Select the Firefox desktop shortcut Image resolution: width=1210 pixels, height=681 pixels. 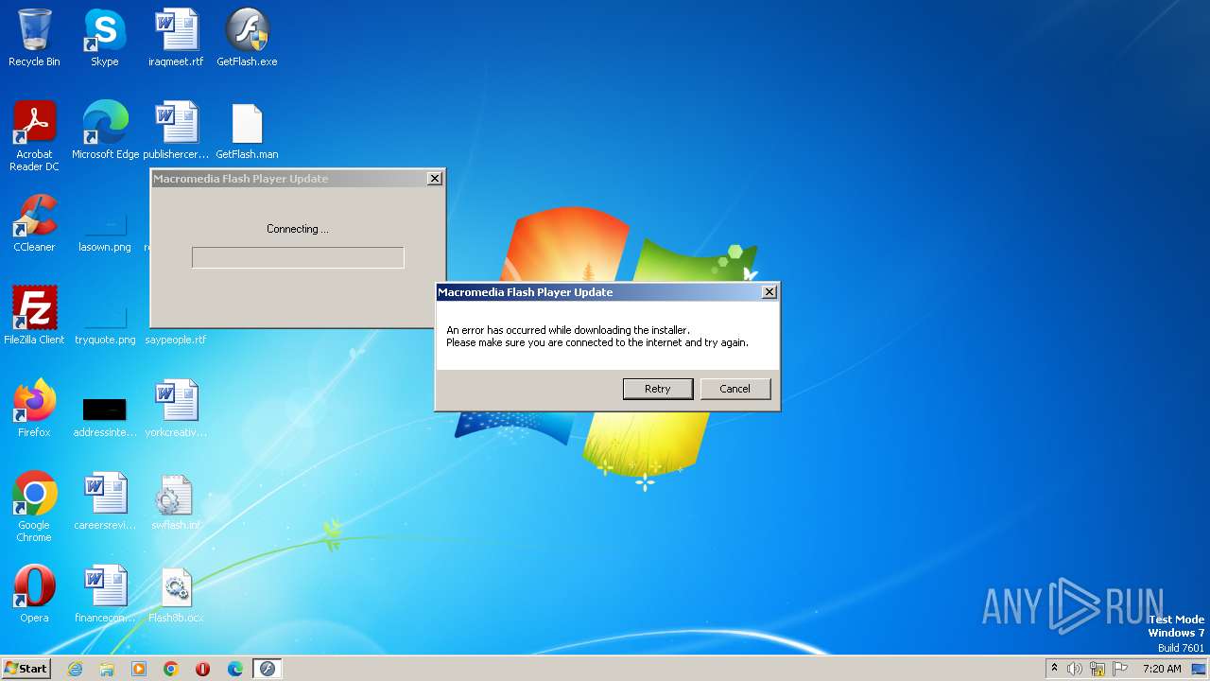tap(34, 409)
